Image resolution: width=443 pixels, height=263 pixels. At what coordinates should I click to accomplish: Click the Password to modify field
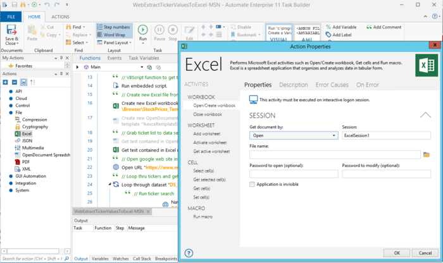(x=386, y=174)
